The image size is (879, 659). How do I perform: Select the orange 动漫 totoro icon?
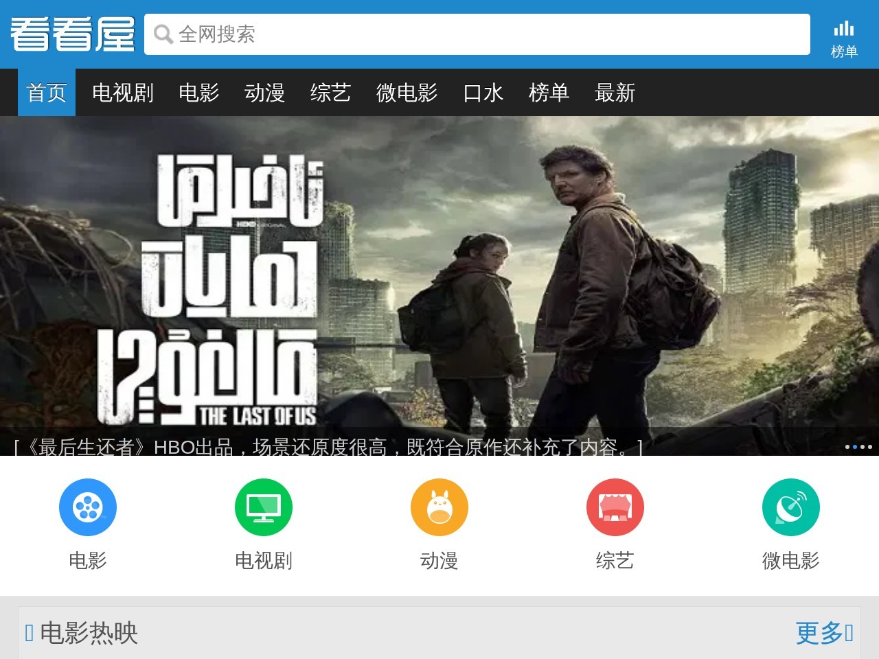[439, 507]
